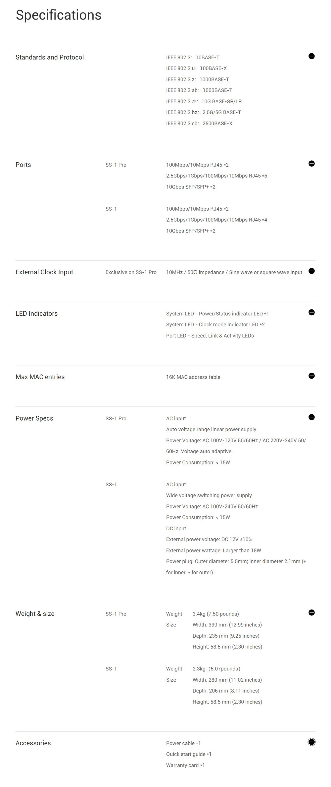Image resolution: width=331 pixels, height=787 pixels.
Task: Collapse Max MAC entries via minus icon
Action: (311, 376)
